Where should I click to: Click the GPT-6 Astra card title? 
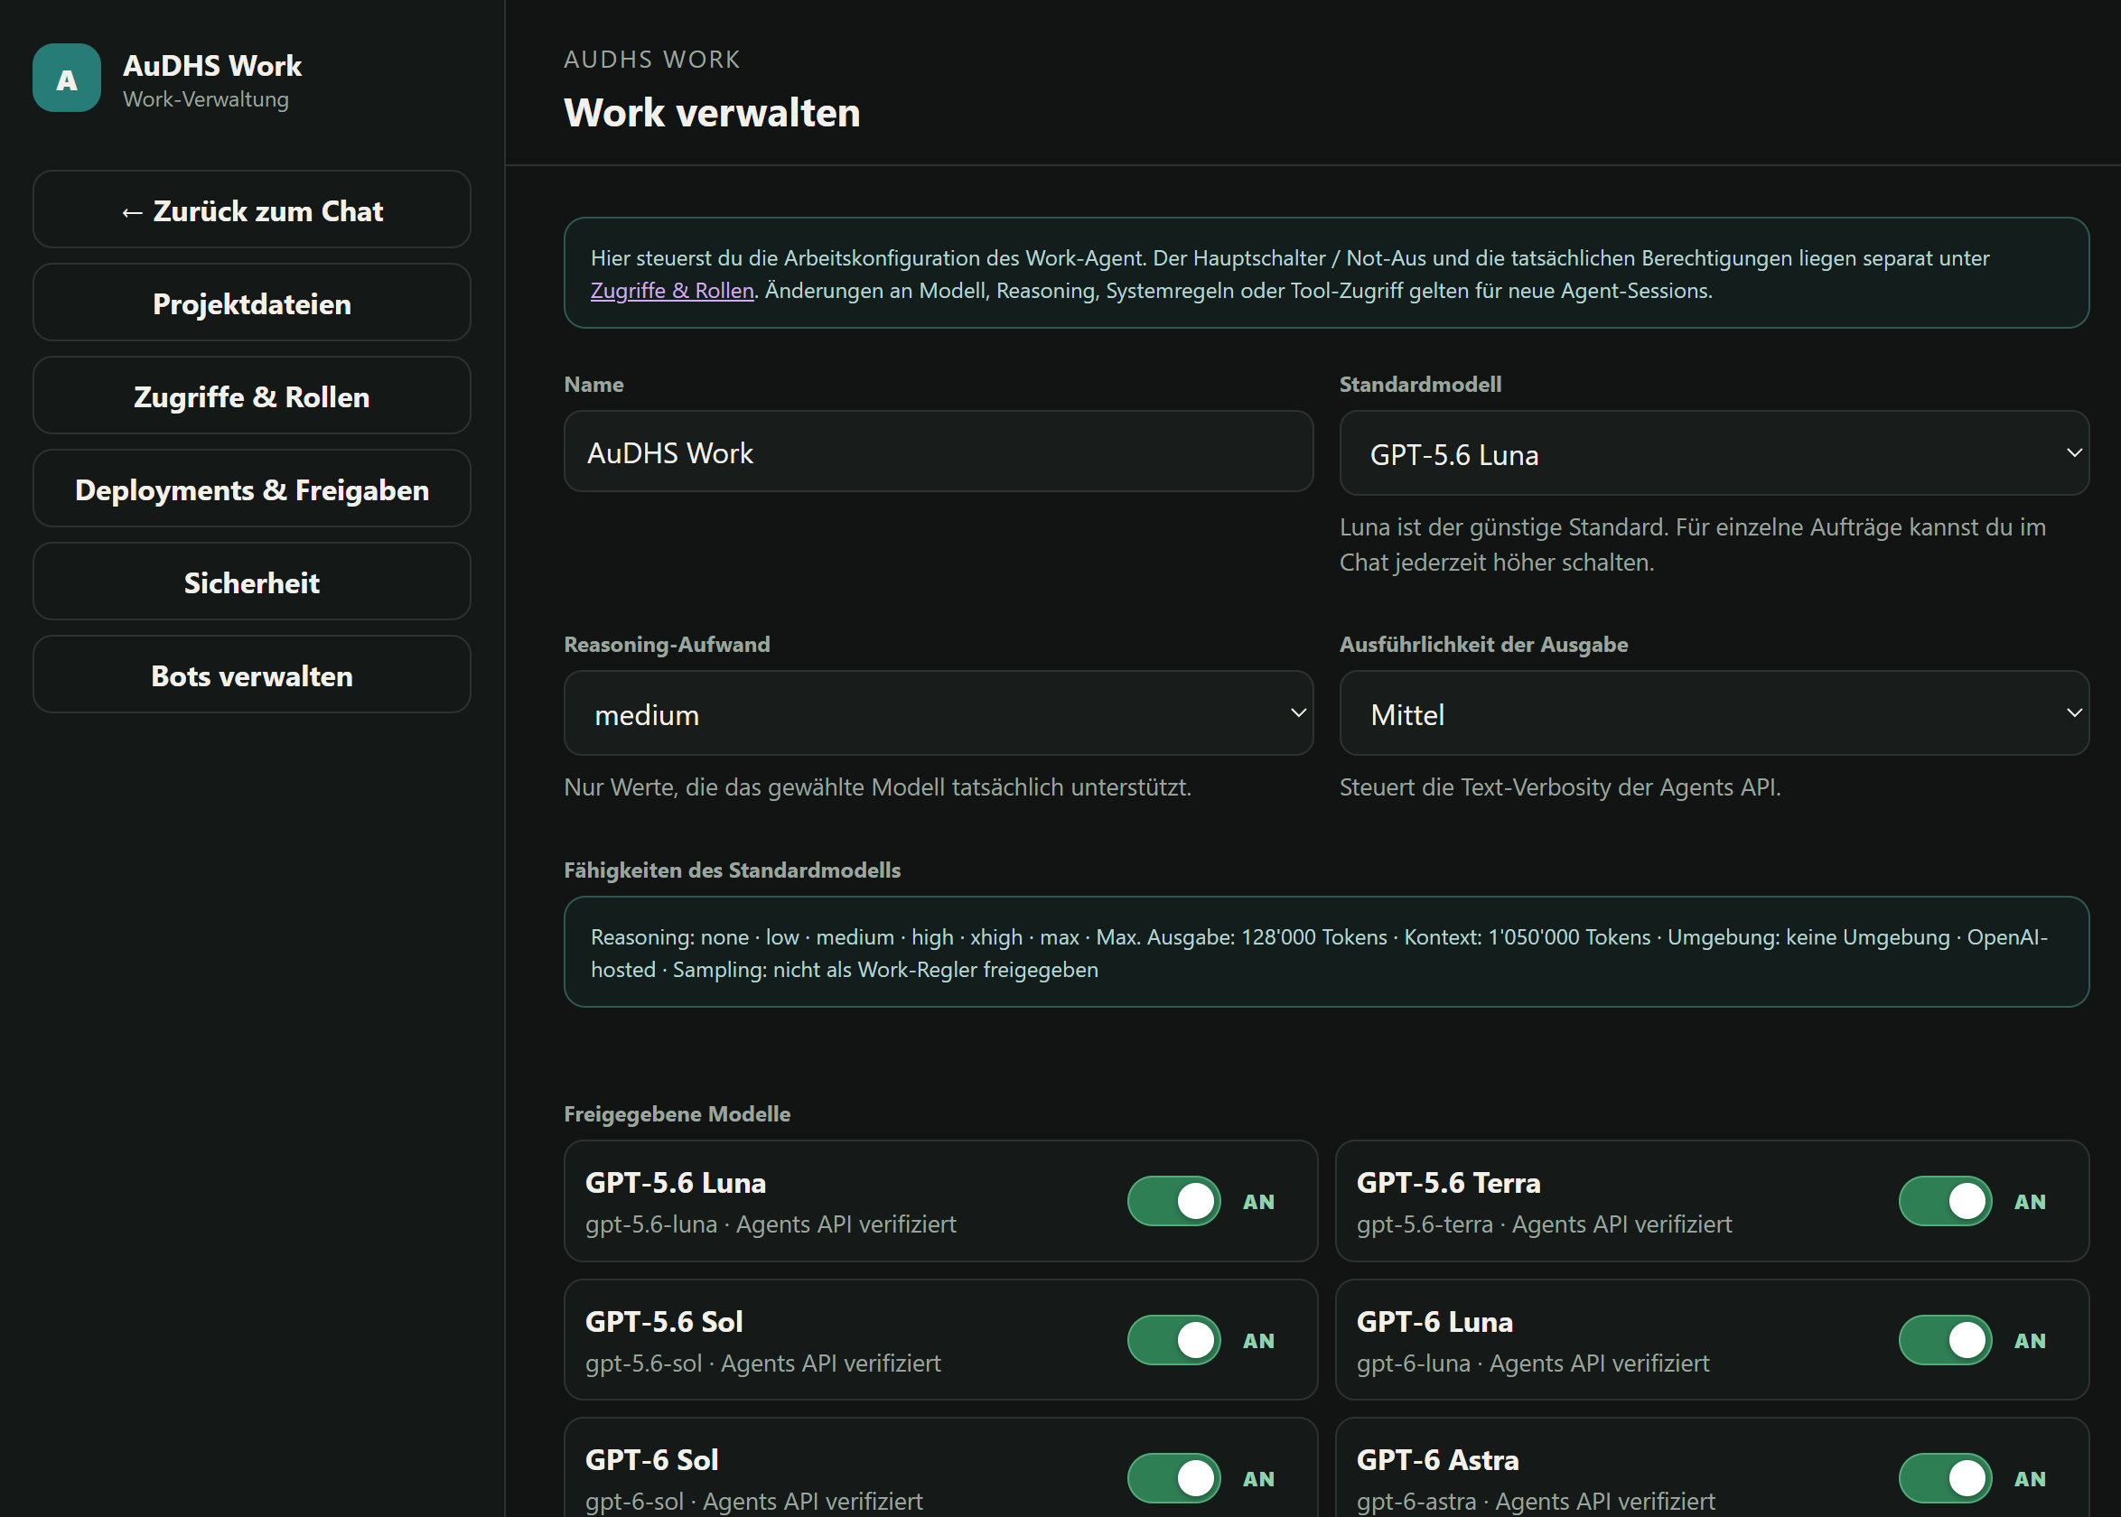click(1437, 1460)
